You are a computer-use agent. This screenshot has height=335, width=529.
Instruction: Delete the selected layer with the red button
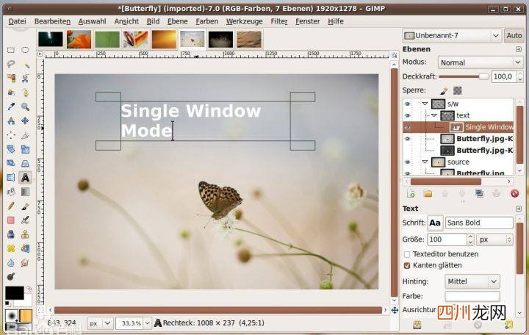click(514, 194)
